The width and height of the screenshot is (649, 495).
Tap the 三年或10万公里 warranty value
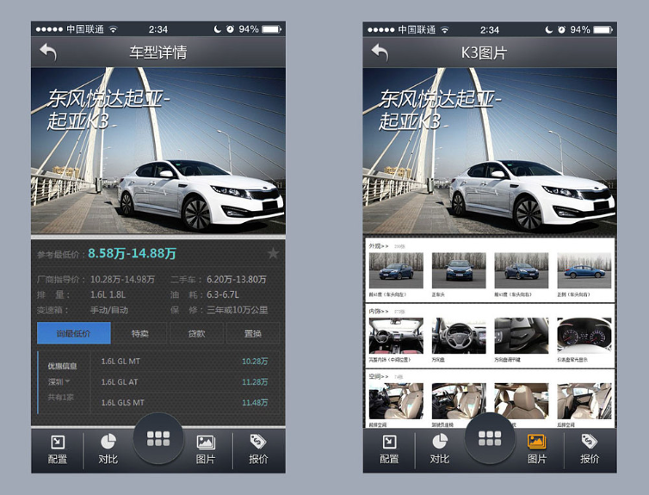click(238, 310)
